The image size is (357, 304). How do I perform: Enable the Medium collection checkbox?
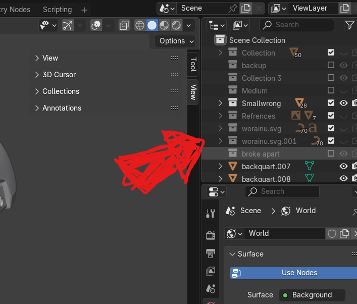point(331,90)
